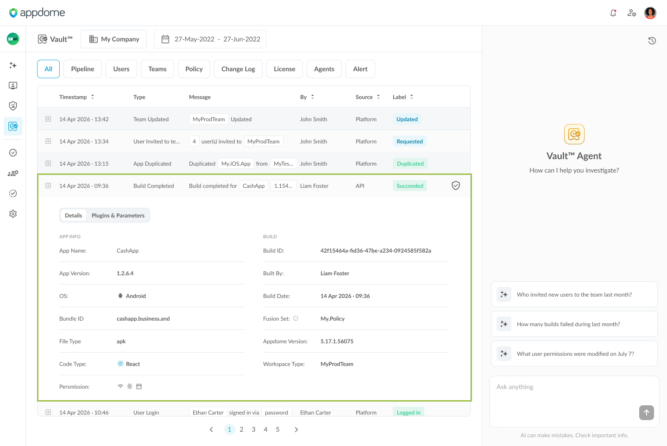Click the info icon beside Fusion Set
This screenshot has height=446, width=667.
click(296, 318)
